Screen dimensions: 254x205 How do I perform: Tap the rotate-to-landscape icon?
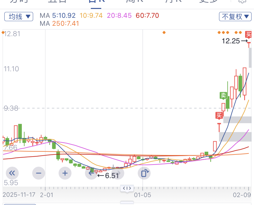[144, 173]
